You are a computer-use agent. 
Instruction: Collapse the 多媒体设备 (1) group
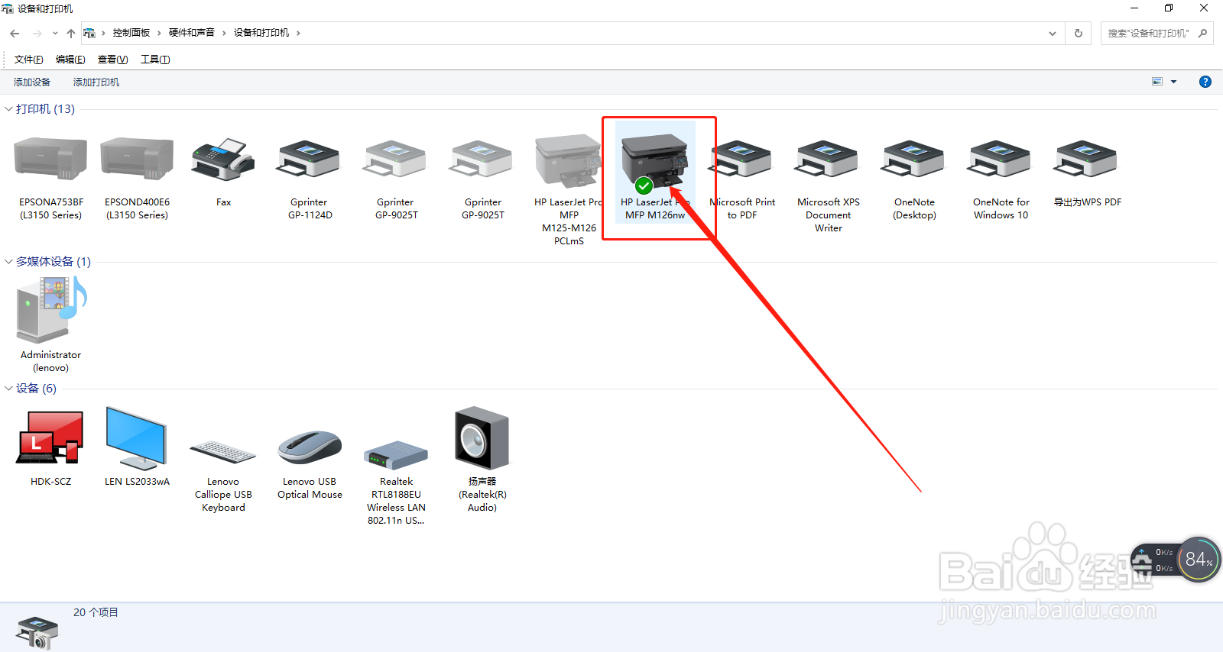(8, 262)
